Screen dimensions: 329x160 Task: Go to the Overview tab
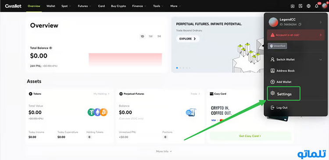(34, 6)
